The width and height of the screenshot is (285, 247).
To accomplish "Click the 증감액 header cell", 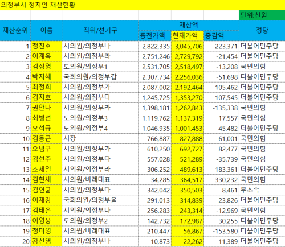I will tap(221, 36).
